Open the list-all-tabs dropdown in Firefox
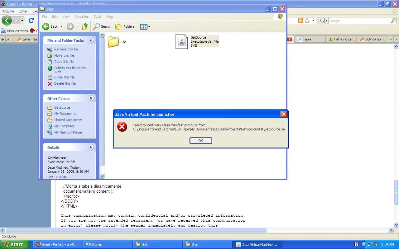The height and width of the screenshot is (249, 399). point(396,39)
